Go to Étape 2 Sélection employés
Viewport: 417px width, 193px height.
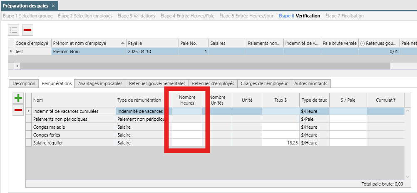click(x=85, y=16)
